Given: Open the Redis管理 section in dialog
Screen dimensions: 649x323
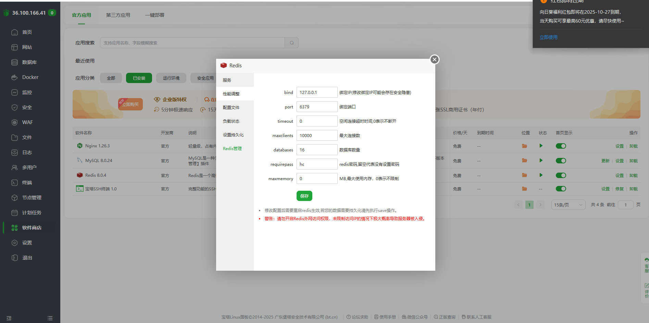Looking at the screenshot, I should pyautogui.click(x=232, y=148).
